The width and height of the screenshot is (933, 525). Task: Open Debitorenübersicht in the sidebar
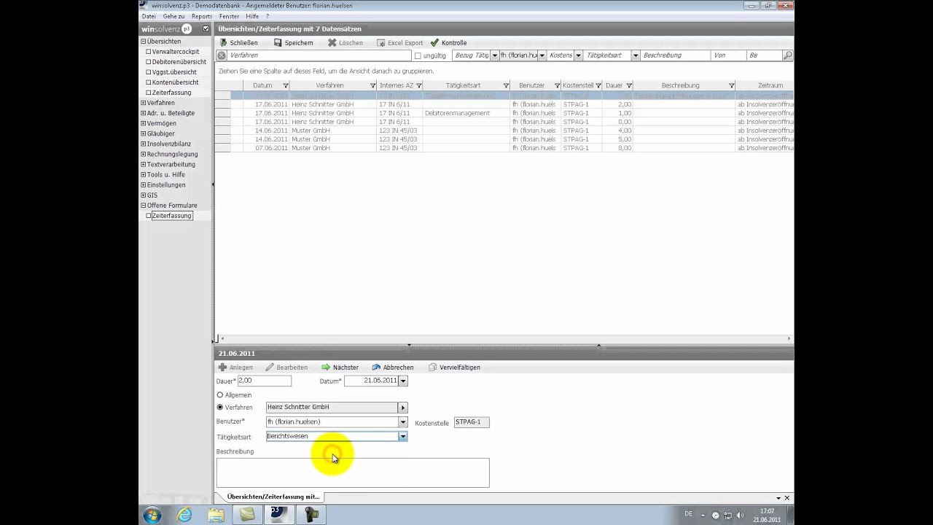pos(179,62)
